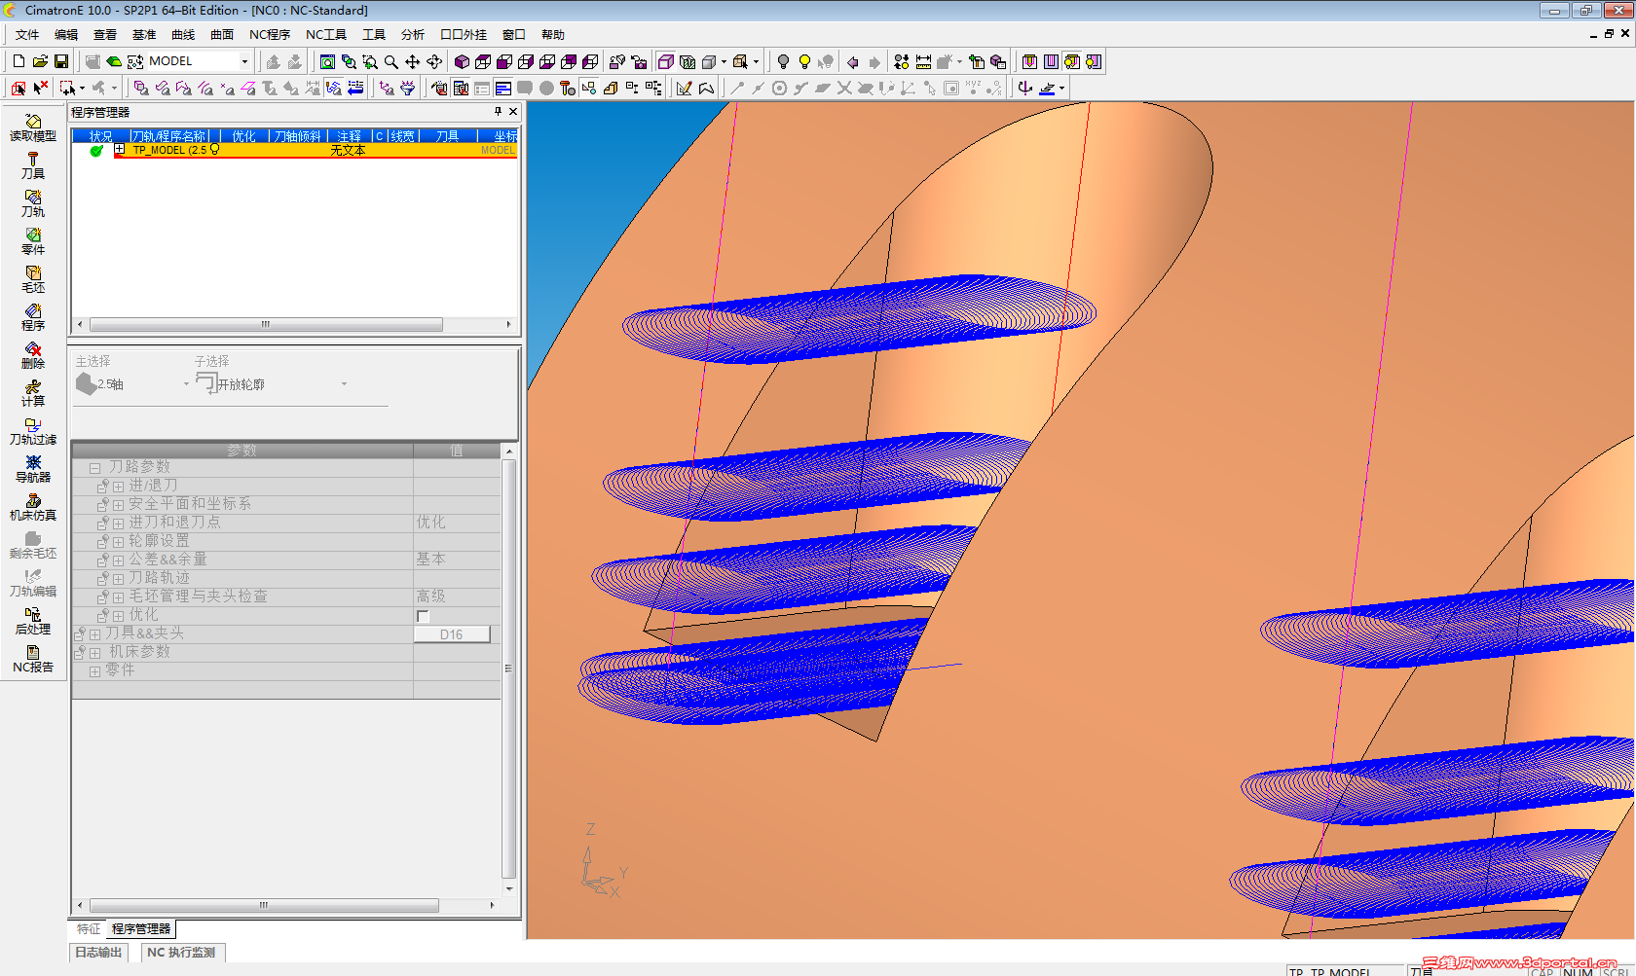Open the 文件 menu
The width and height of the screenshot is (1636, 976).
27,35
